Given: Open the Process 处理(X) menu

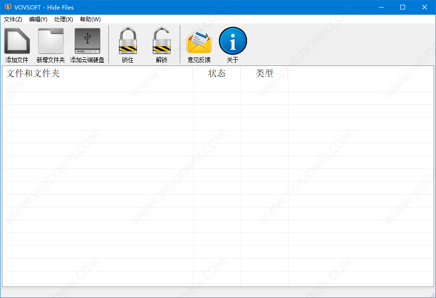Looking at the screenshot, I should point(63,19).
